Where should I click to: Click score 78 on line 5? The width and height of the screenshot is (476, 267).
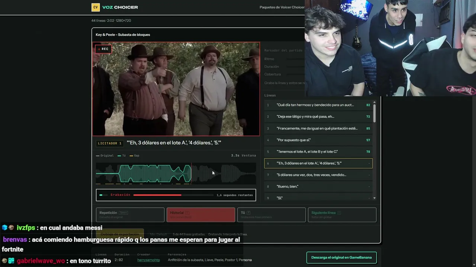coord(368,152)
